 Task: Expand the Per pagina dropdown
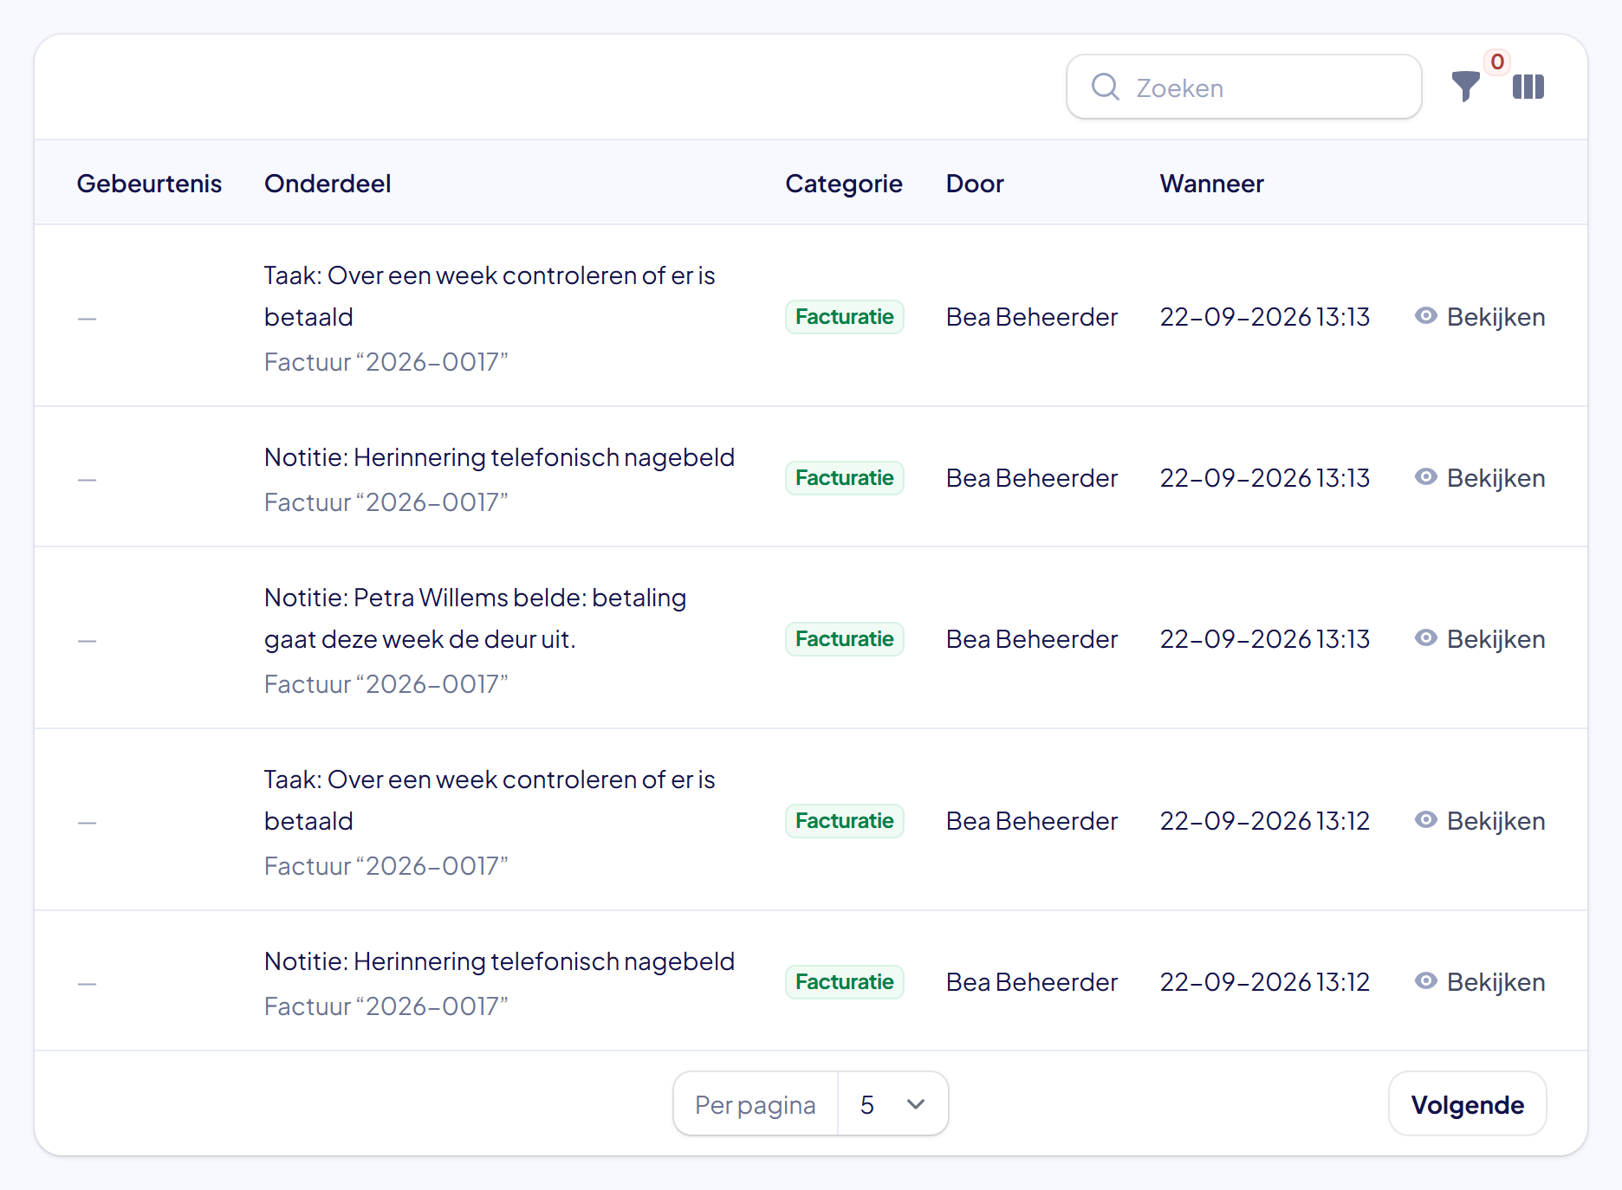893,1104
